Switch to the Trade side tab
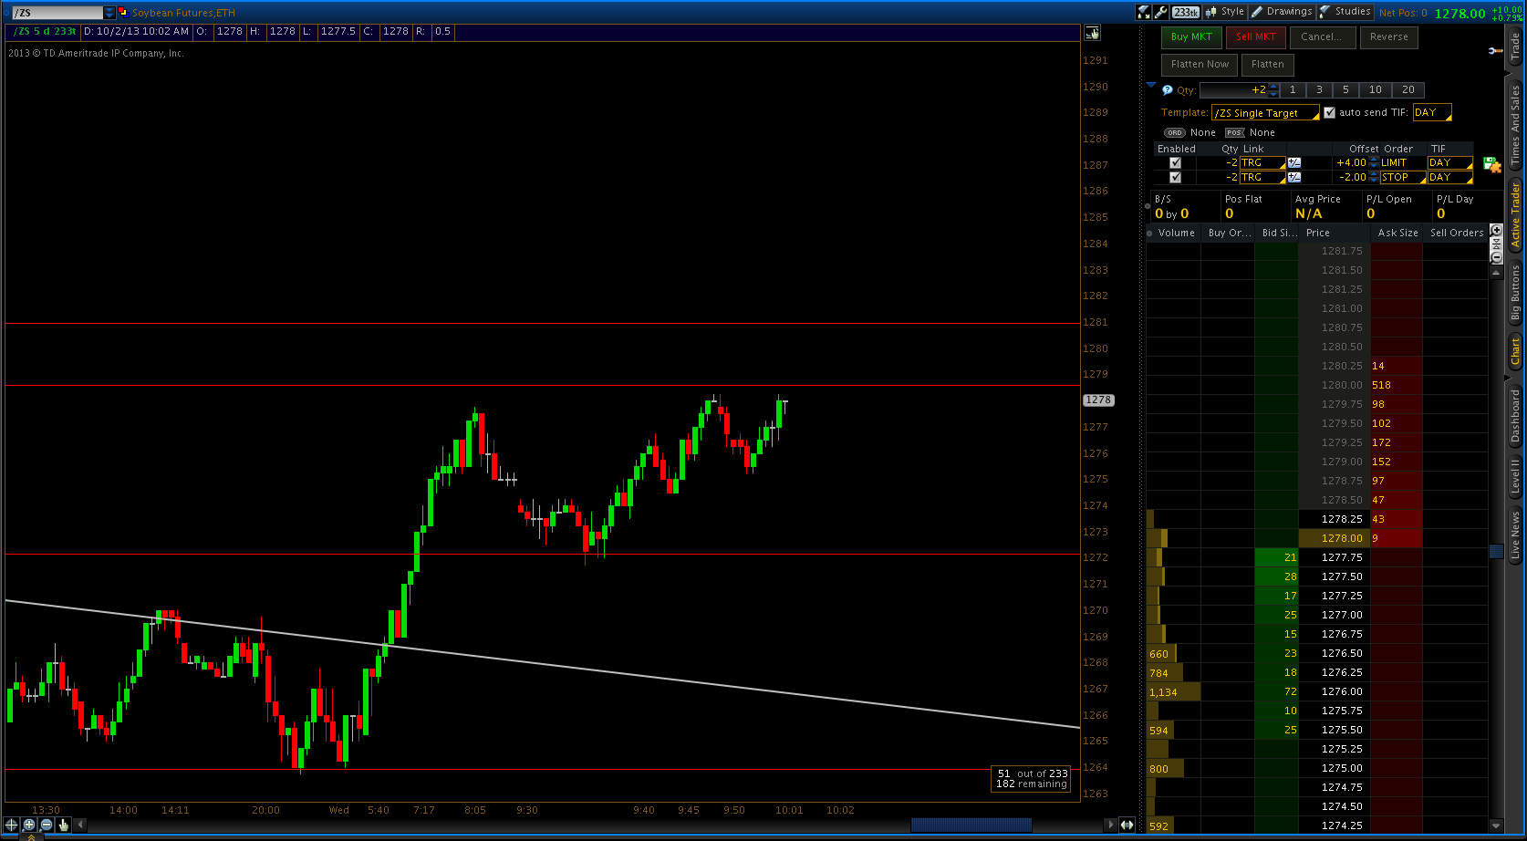 click(1515, 45)
